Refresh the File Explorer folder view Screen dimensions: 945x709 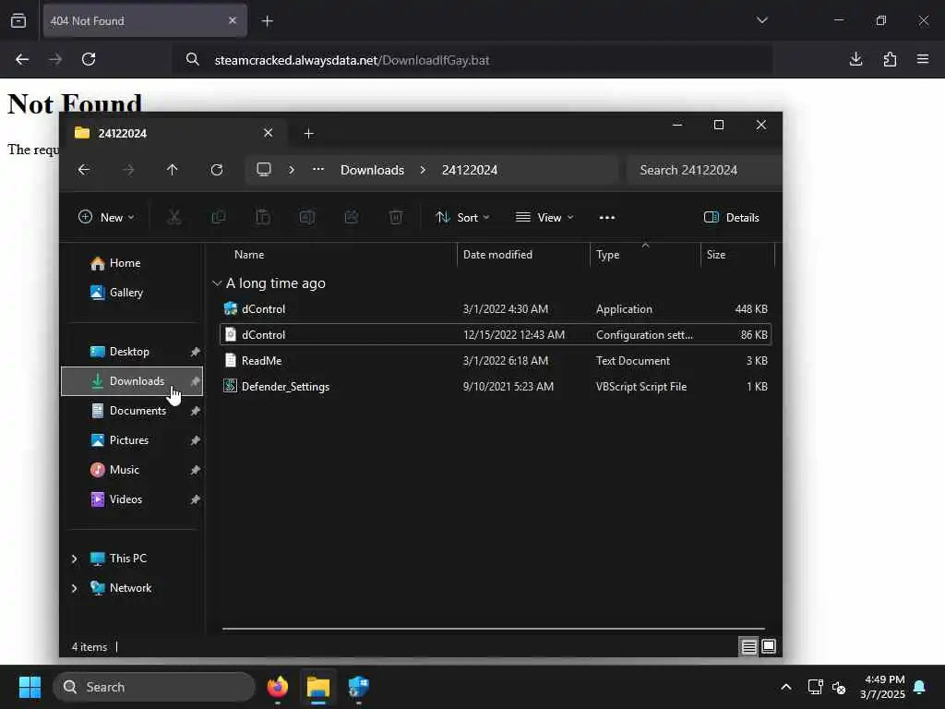(x=217, y=170)
